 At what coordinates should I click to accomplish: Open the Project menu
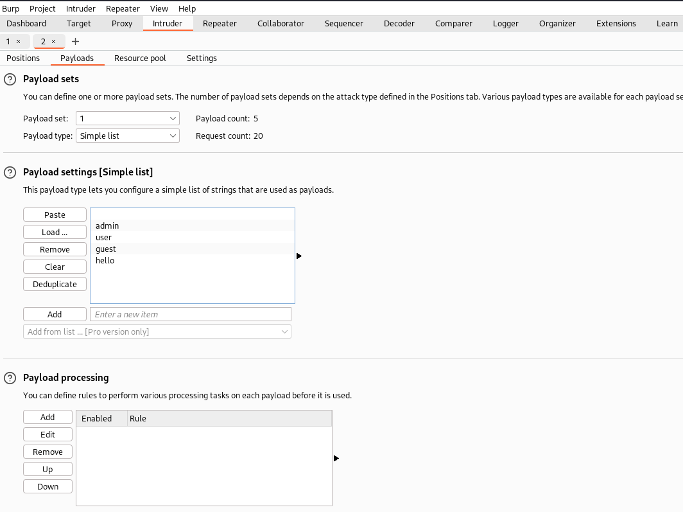coord(42,9)
